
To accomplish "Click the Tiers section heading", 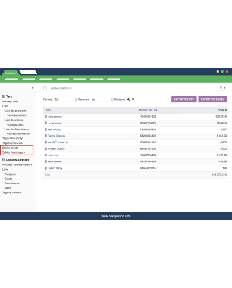I will point(9,96).
